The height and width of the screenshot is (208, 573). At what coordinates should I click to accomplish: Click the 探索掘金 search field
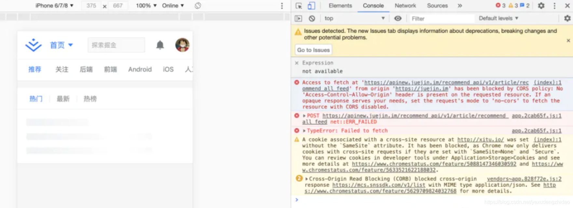116,45
